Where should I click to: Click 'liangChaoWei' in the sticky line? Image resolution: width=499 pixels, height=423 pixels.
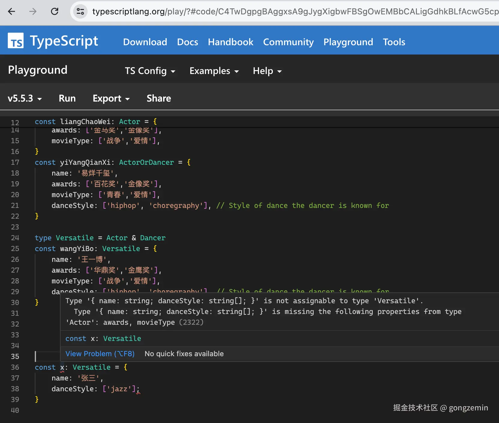click(x=85, y=122)
